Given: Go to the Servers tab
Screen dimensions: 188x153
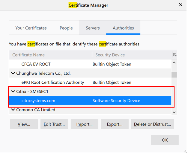Looking at the screenshot, I should [x=93, y=28].
